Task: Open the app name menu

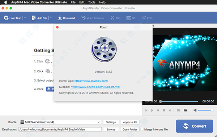Action: [x=39, y=2]
